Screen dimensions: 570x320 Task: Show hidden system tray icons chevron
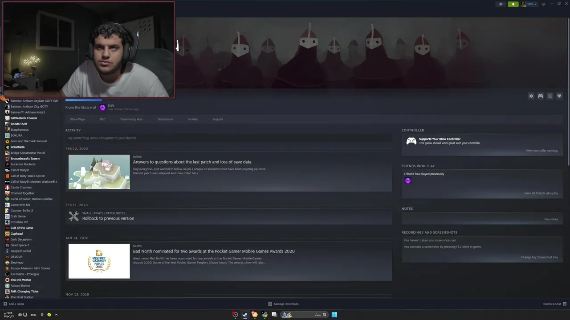point(56,315)
